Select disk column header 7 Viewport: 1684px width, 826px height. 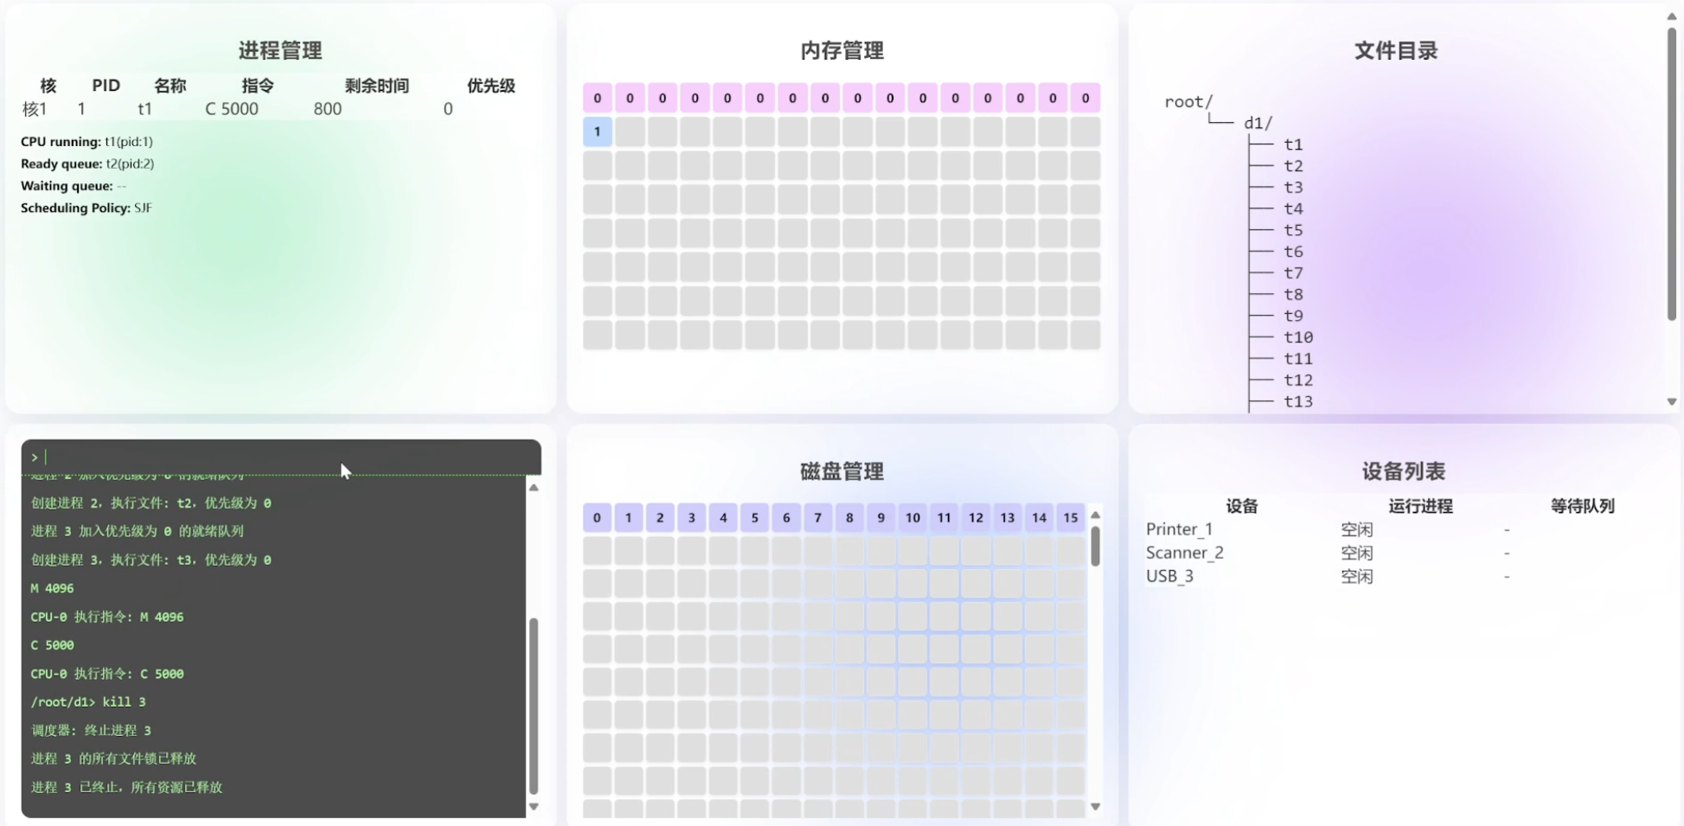817,517
